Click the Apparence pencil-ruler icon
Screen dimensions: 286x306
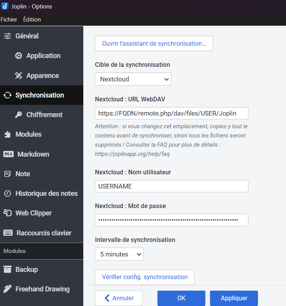[x=18, y=76]
